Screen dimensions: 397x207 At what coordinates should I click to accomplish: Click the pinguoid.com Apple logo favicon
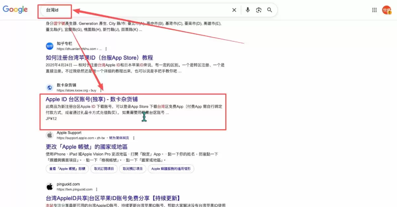[x=49, y=186]
